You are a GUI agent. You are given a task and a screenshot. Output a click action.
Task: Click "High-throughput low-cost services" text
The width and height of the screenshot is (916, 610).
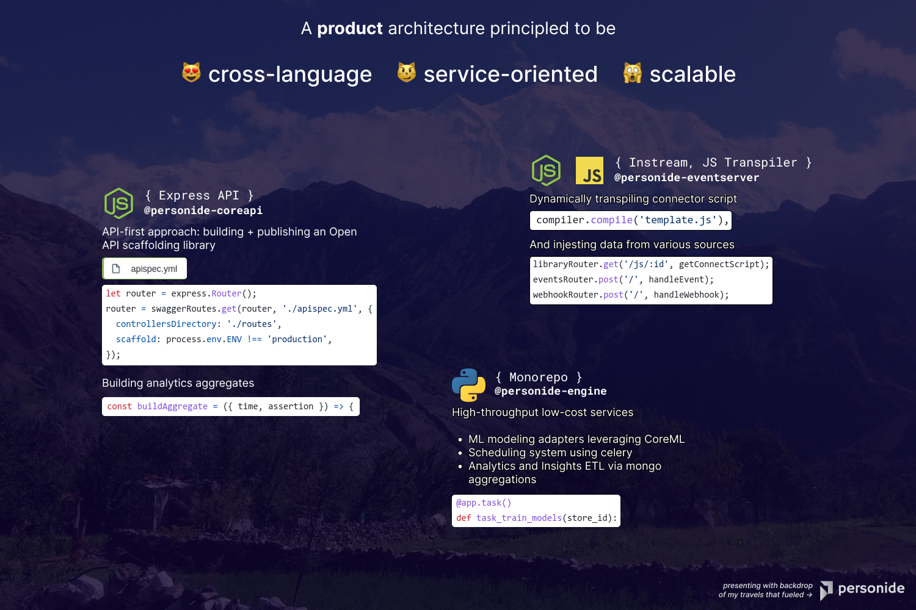[x=543, y=412]
